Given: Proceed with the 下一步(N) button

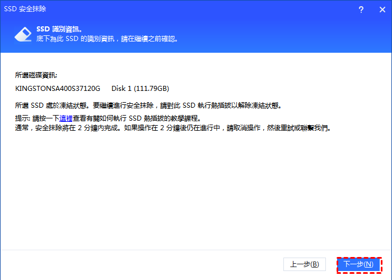Looking at the screenshot, I should pos(358,264).
